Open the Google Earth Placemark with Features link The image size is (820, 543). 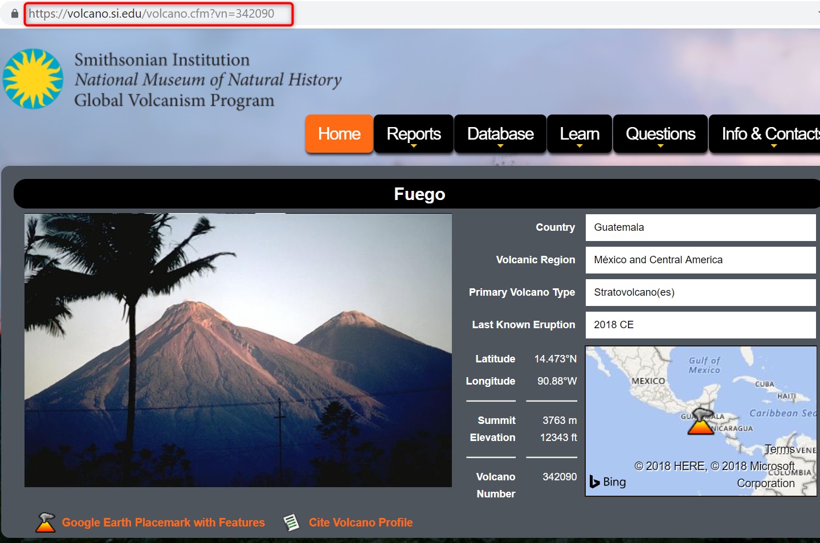pos(163,522)
